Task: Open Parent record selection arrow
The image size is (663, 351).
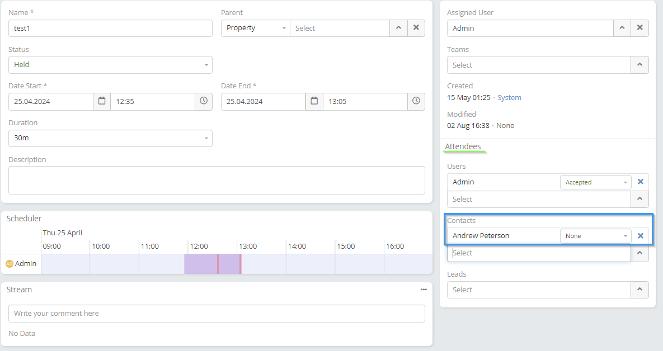Action: [398, 28]
